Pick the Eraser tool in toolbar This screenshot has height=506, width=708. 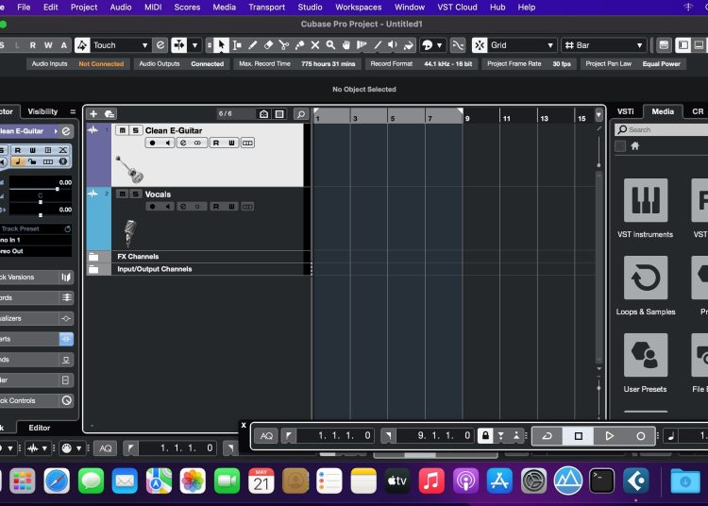(x=268, y=45)
